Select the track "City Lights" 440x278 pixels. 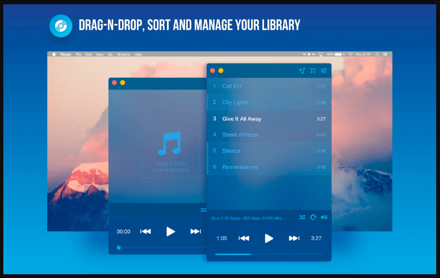(269, 102)
